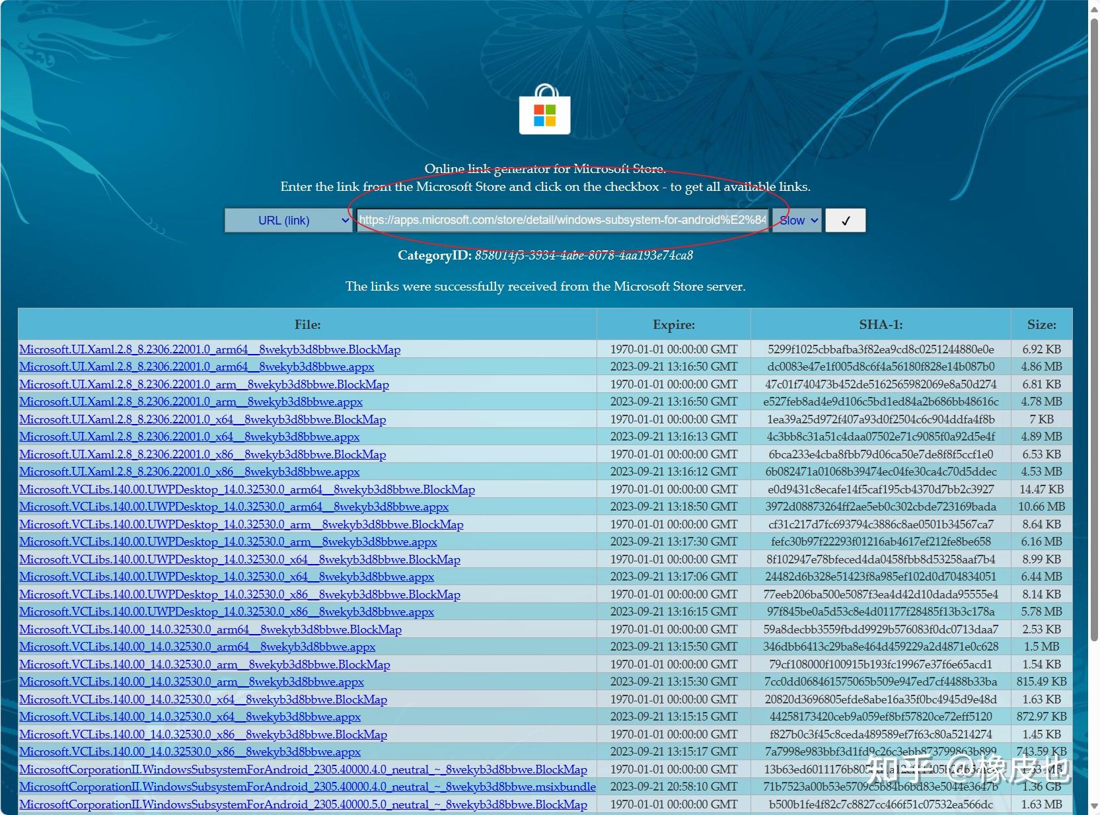Open Microsoft.UI.Xaml.2.8 arm BlockMap link
Screen dimensions: 1100x815
click(204, 384)
